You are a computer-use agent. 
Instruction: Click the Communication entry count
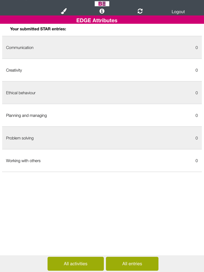coord(197,47)
